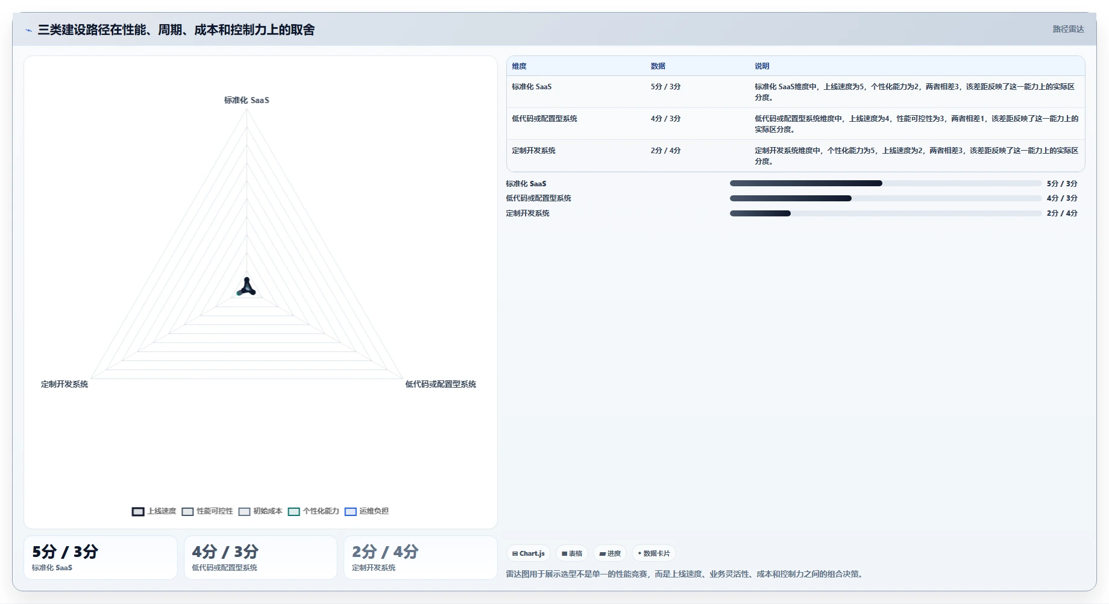
Task: Click the 表格 tag
Action: 572,553
